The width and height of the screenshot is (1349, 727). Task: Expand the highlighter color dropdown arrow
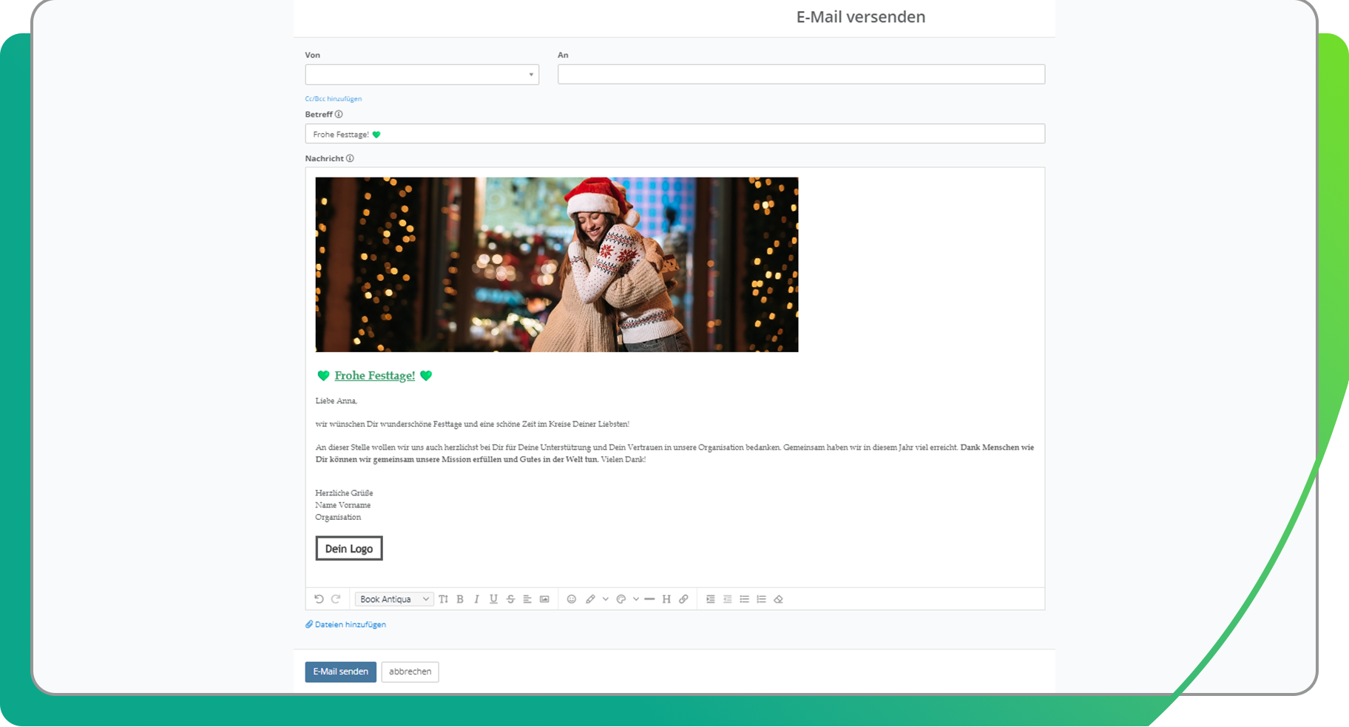606,599
